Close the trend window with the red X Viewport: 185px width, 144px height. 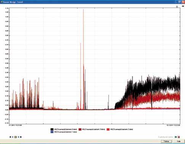183,2
